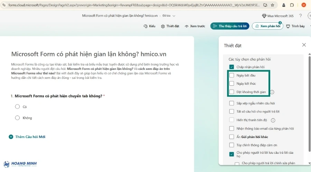Open the browser extensions puzzle icon
Image resolution: width=311 pixels, height=172 pixels.
point(292,5)
